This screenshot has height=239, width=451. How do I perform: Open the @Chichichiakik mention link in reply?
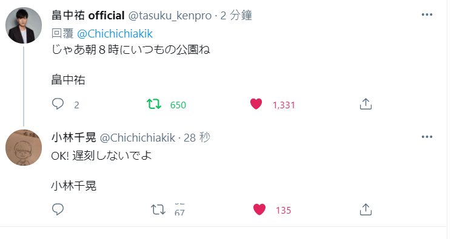coord(115,34)
